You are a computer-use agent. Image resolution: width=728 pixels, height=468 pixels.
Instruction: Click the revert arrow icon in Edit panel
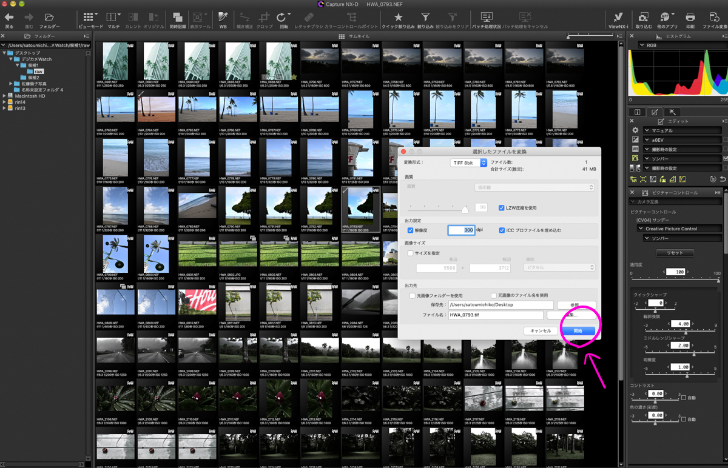(723, 179)
